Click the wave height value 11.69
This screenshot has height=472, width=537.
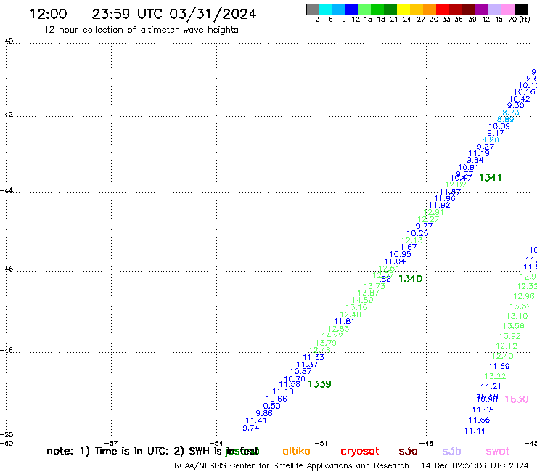tap(499, 366)
